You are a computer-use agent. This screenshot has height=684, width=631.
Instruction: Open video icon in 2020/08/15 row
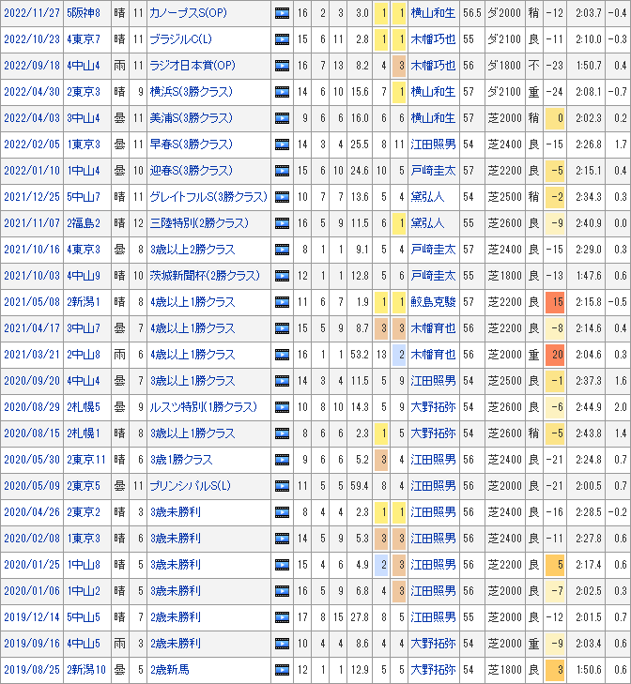coord(282,433)
